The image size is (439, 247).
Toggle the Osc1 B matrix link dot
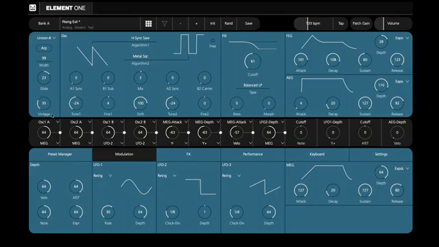pyautogui.click(x=124, y=132)
